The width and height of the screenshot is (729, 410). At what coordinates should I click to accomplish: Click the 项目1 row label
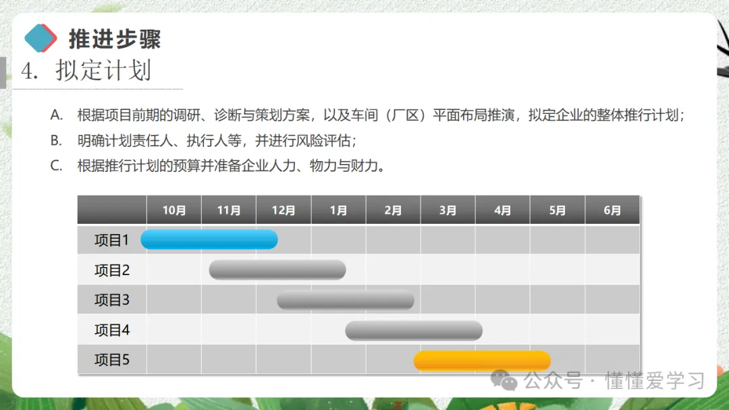click(111, 240)
